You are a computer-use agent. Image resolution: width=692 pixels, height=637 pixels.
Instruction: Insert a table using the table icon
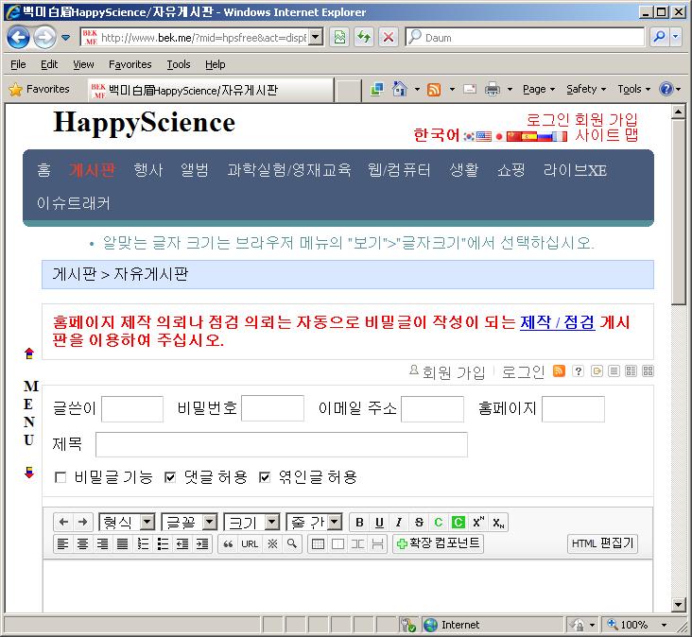[318, 544]
